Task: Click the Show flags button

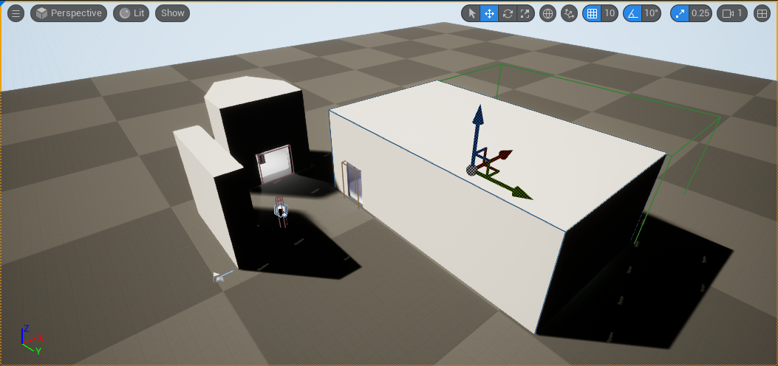Action: click(x=172, y=13)
